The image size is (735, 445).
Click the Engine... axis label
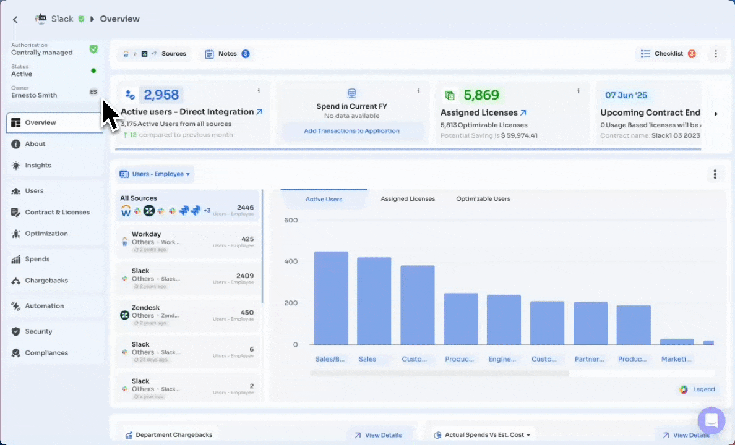click(x=502, y=359)
